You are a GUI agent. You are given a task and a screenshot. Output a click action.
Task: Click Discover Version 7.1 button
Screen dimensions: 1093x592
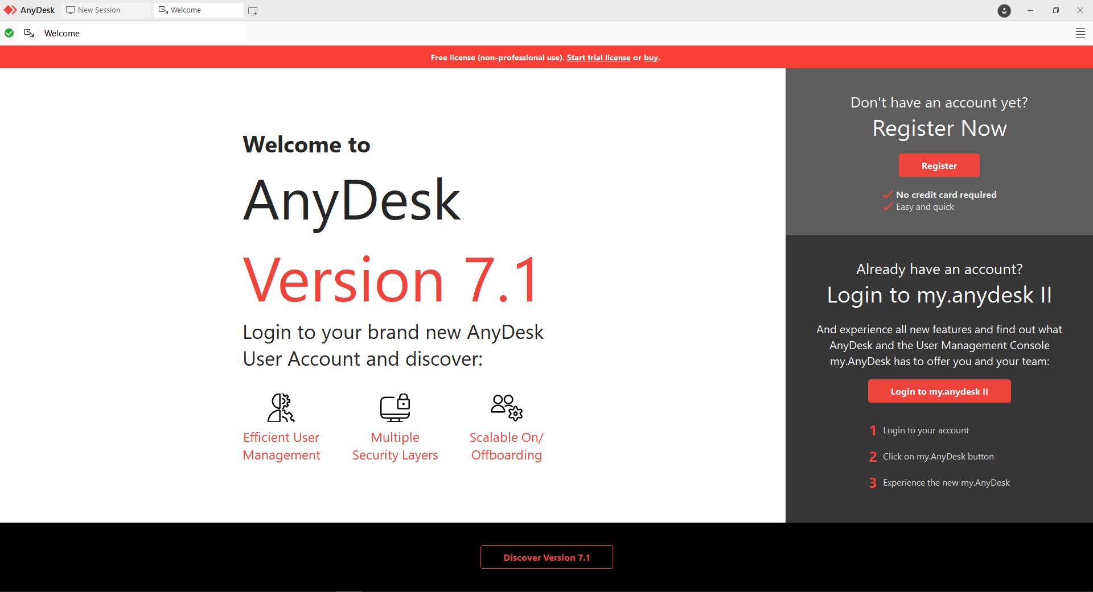click(546, 557)
